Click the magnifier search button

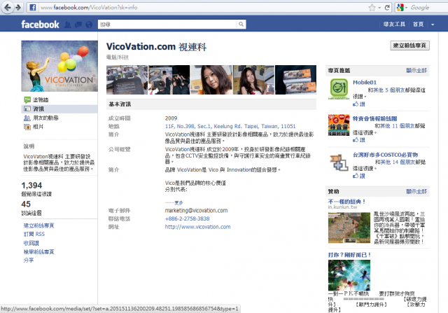[x=241, y=25]
